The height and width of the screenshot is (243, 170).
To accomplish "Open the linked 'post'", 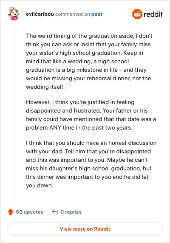I will click(97, 14).
